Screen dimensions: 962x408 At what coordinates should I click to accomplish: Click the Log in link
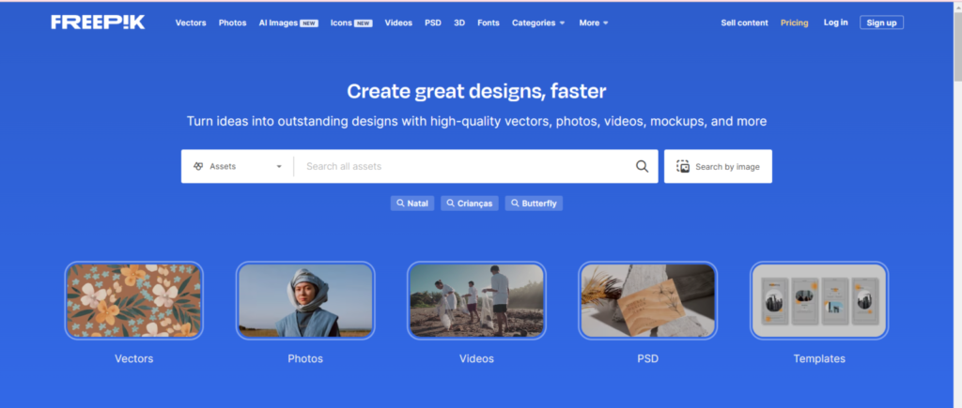pos(835,23)
